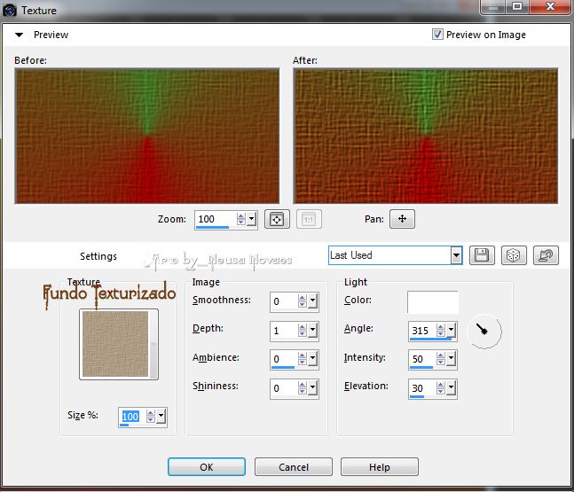This screenshot has height=492, width=574.
Task: Click the Size % spinner arrows
Action: pyautogui.click(x=151, y=417)
